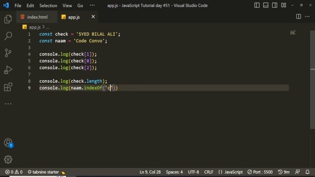Click Port : 5500 Live Server status
The image size is (315, 177).
260,172
